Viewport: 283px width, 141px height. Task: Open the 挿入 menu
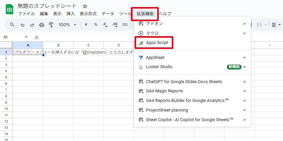(70, 14)
